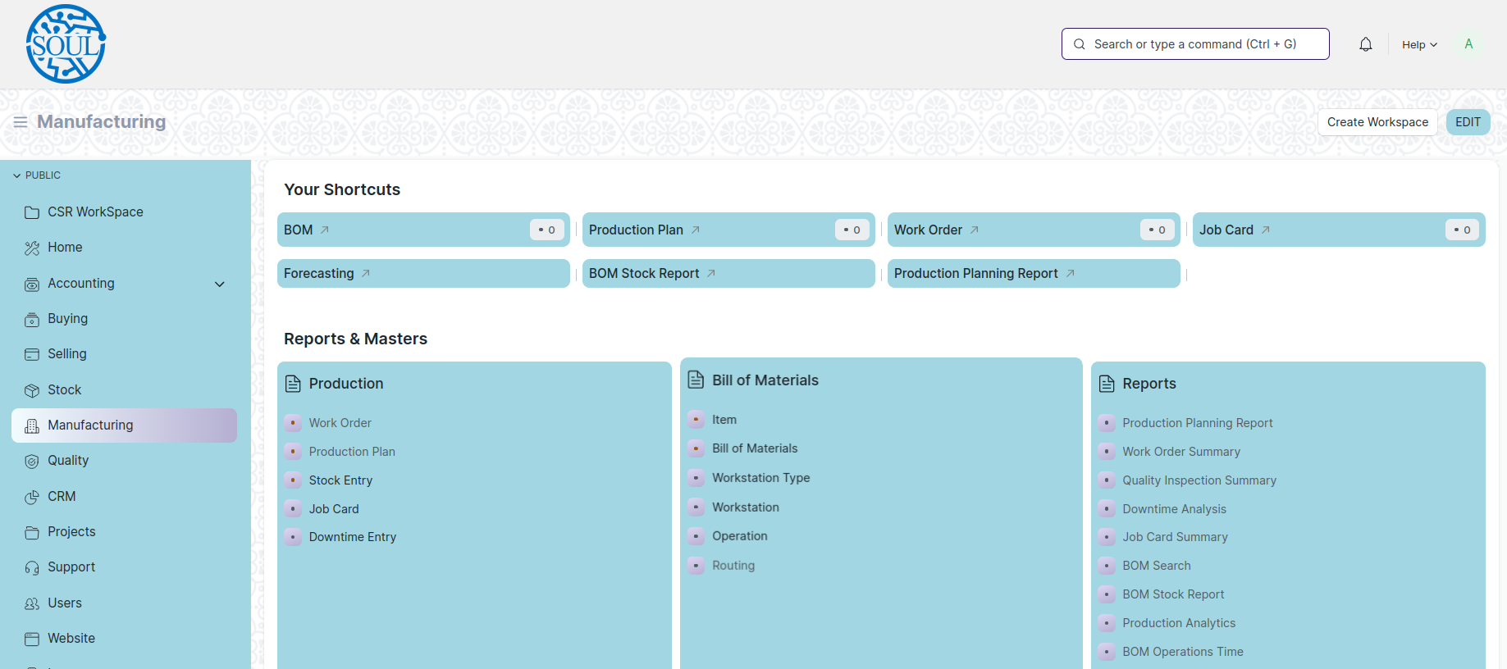1507x669 pixels.
Task: Toggle the sidebar hamburger menu icon
Action: (x=21, y=122)
